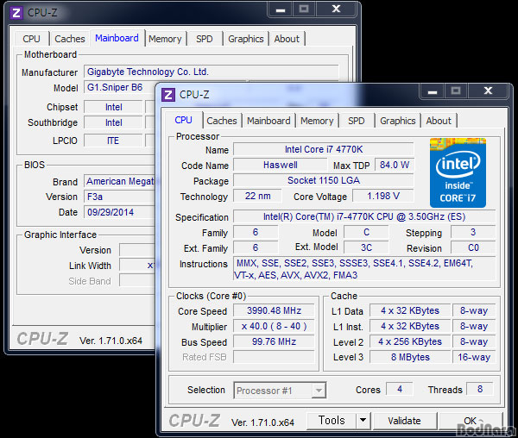Click the Core Voltage value 1.198 V
Image resolution: width=518 pixels, height=438 pixels.
point(383,196)
